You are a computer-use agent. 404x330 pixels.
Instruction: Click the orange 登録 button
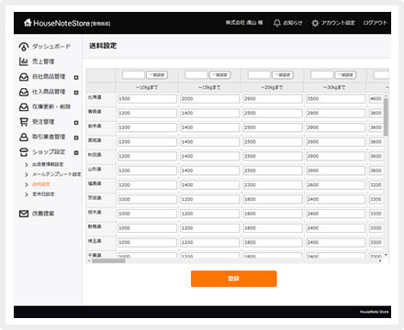(x=234, y=279)
